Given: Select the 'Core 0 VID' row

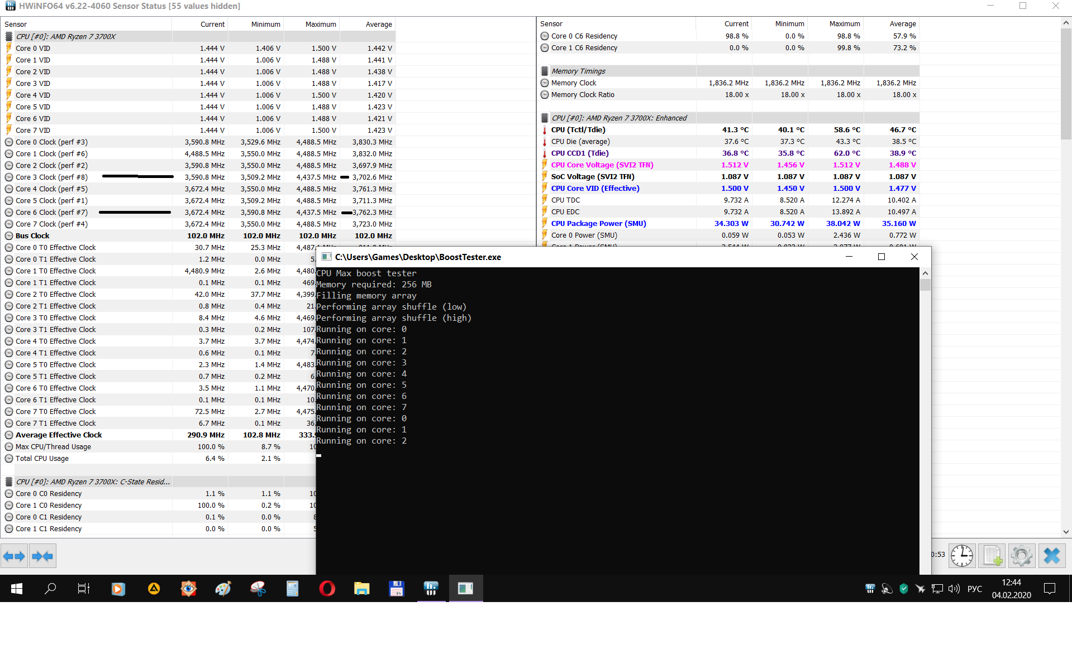Looking at the screenshot, I should click(198, 49).
